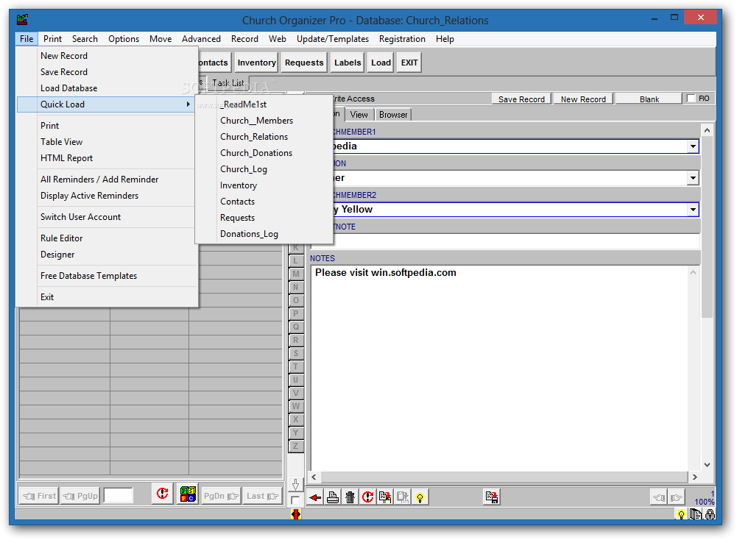Viewport: 737px width, 540px height.
Task: Click the printer icon in bottom toolbar
Action: 333,497
